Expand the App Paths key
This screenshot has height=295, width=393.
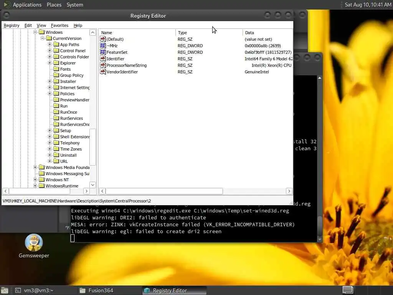[50, 45]
